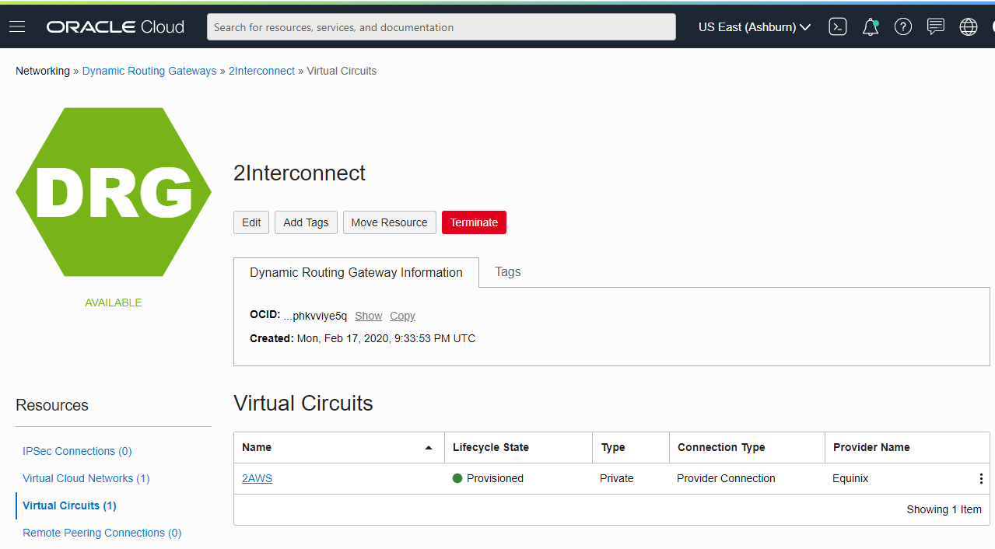Click the Showing 1 Item text
The width and height of the screenshot is (995, 549).
pos(944,509)
